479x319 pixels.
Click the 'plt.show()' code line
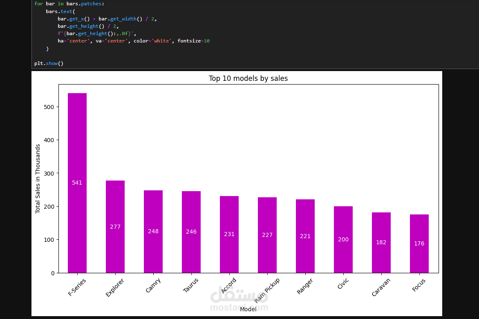point(49,63)
